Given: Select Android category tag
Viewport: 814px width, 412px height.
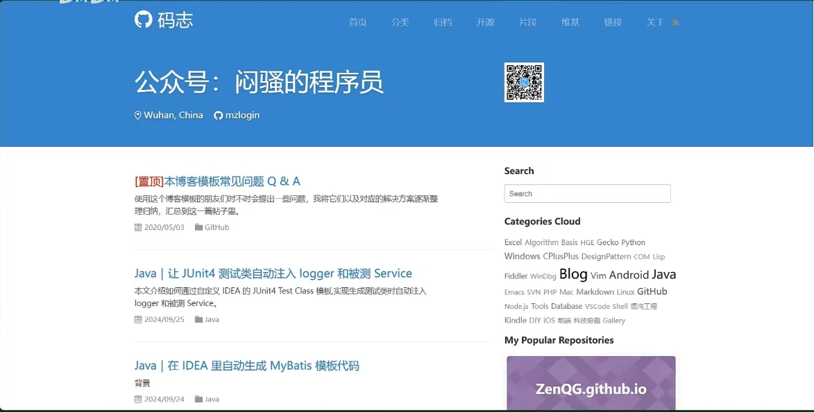Looking at the screenshot, I should [629, 275].
